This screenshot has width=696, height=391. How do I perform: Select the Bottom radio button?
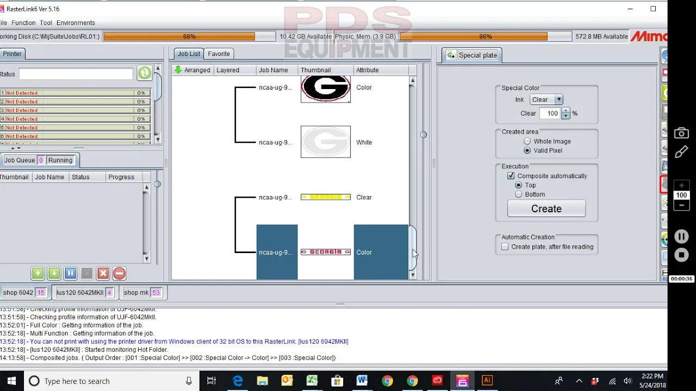coord(518,194)
